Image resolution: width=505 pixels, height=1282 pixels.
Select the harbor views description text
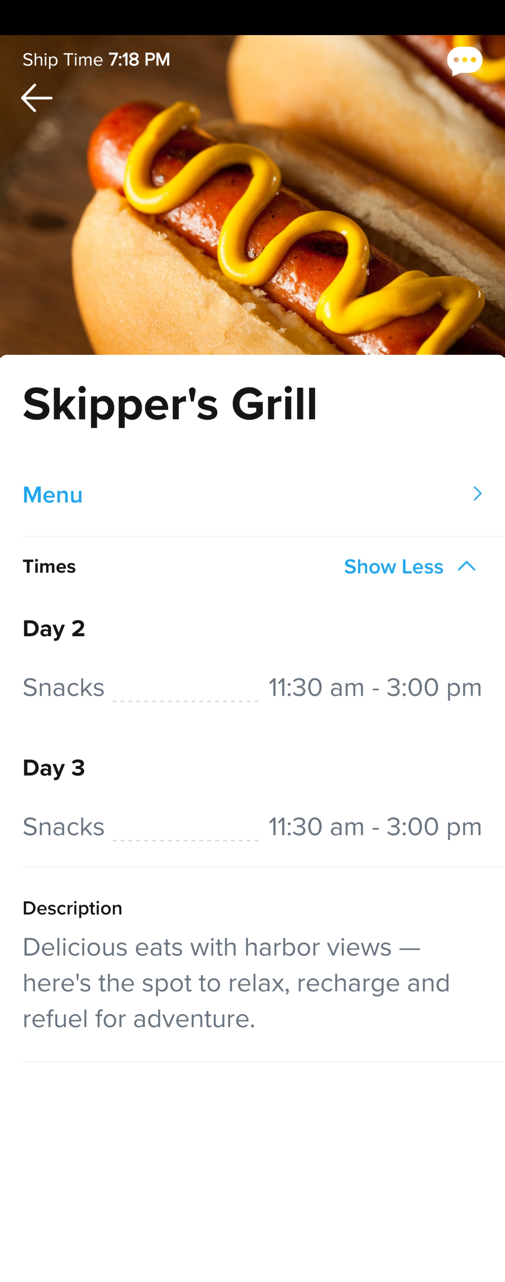click(x=237, y=983)
